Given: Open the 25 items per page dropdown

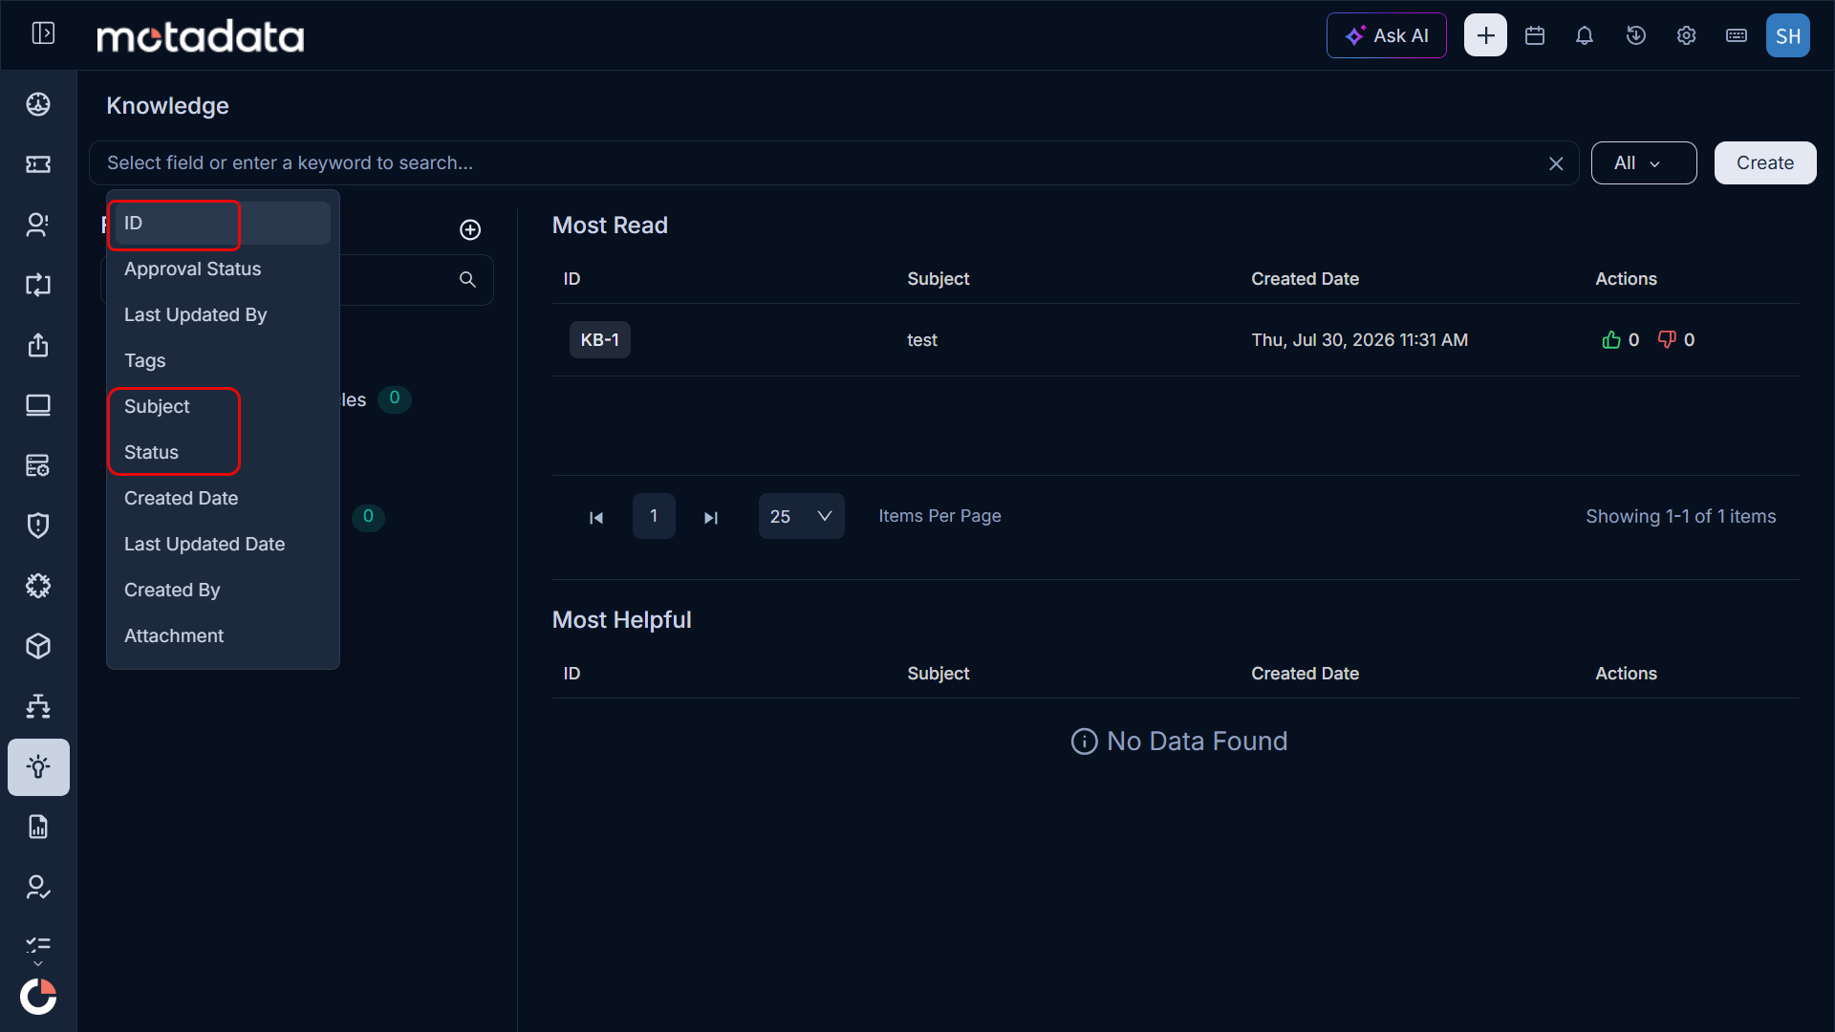Looking at the screenshot, I should click(801, 516).
